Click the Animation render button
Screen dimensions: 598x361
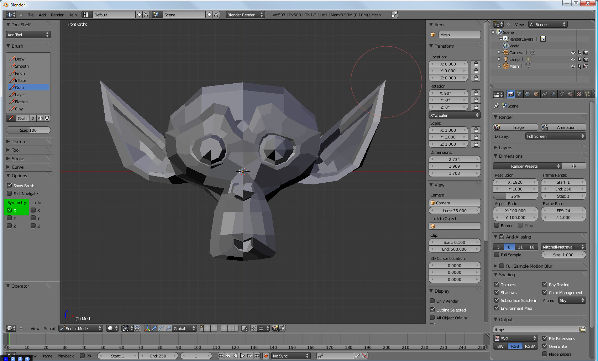point(563,127)
